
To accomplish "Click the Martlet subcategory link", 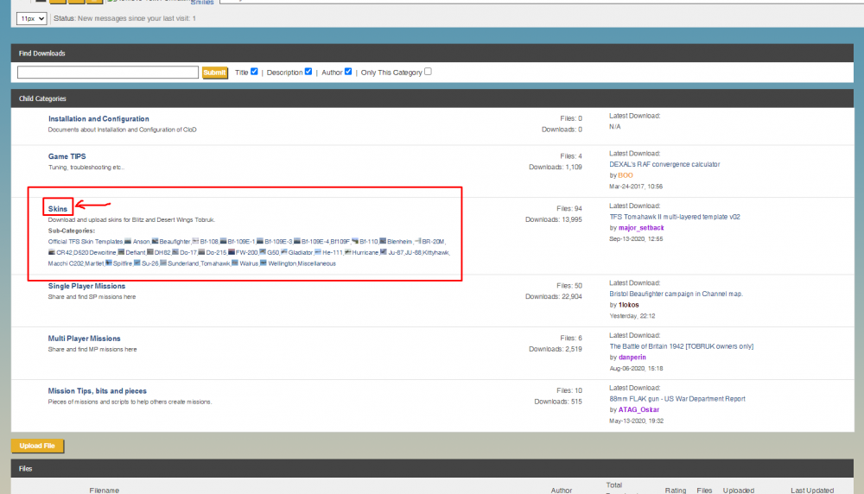I will click(x=94, y=263).
